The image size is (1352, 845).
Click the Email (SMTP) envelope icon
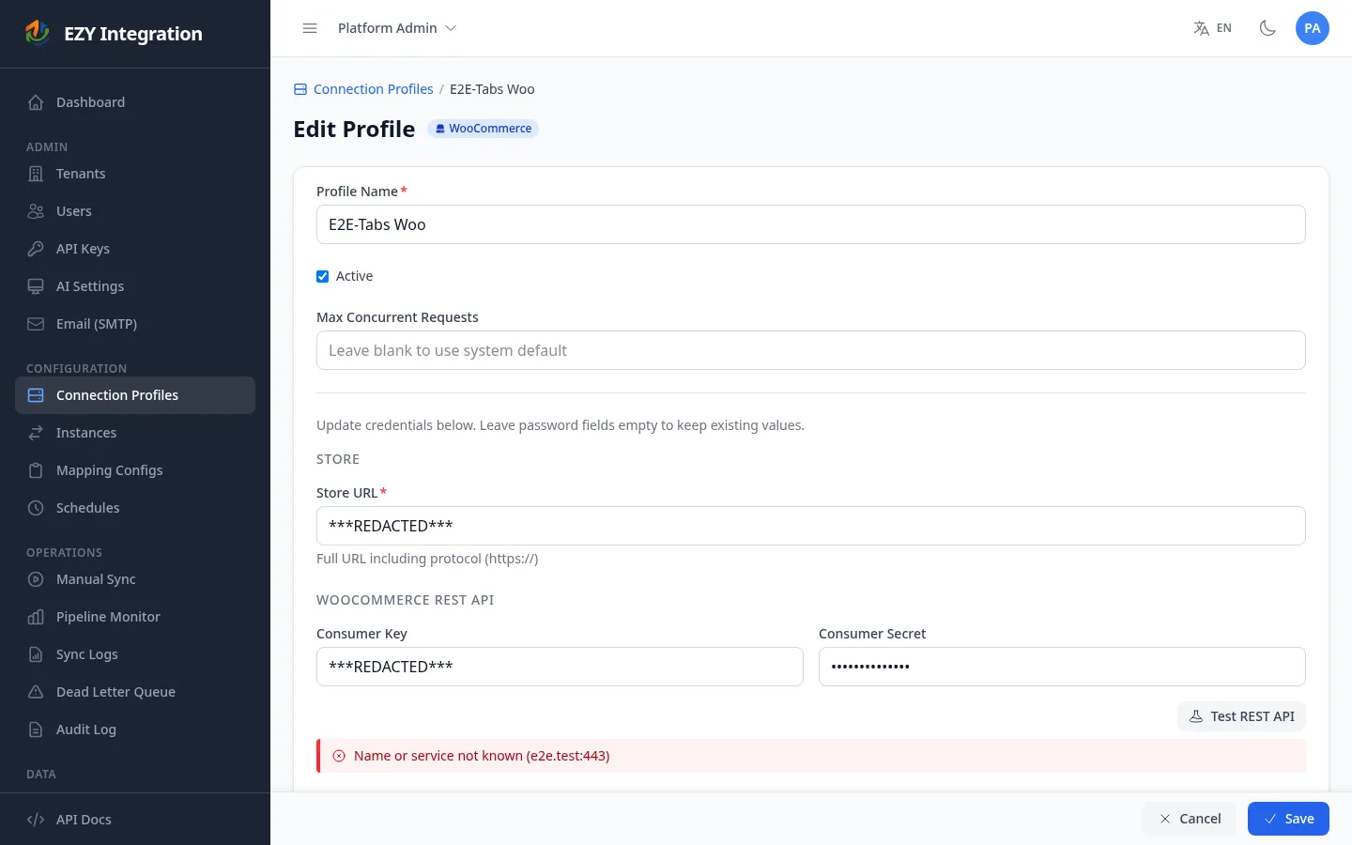point(36,324)
